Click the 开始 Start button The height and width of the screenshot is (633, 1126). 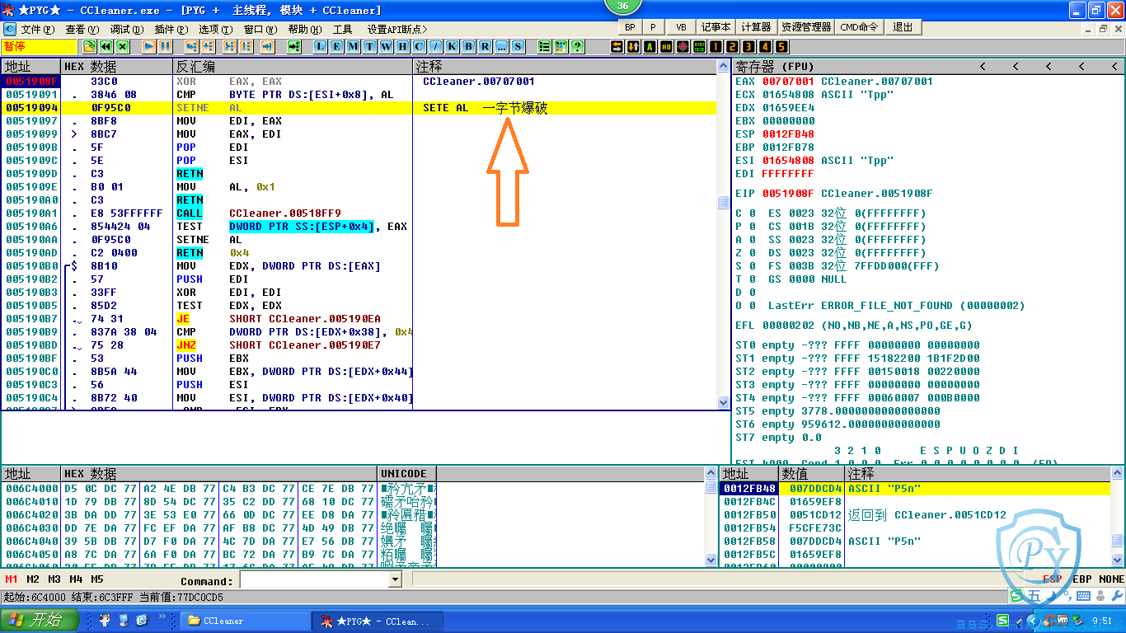[40, 621]
